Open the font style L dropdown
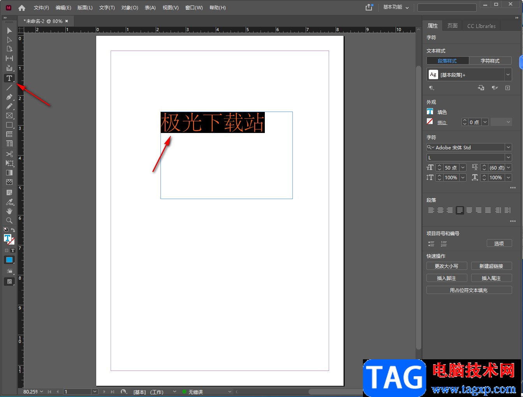 pyautogui.click(x=508, y=157)
